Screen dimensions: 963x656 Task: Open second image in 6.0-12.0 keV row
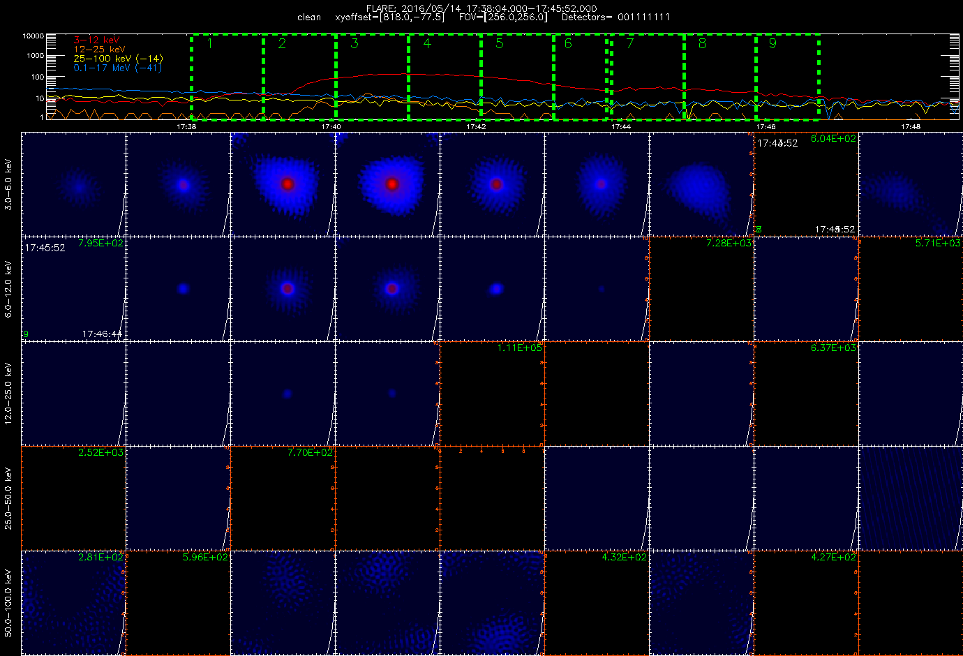pos(179,289)
